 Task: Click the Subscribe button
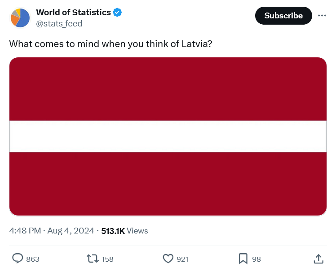coord(283,16)
